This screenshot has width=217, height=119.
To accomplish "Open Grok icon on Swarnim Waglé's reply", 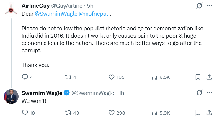I will (x=199, y=93).
